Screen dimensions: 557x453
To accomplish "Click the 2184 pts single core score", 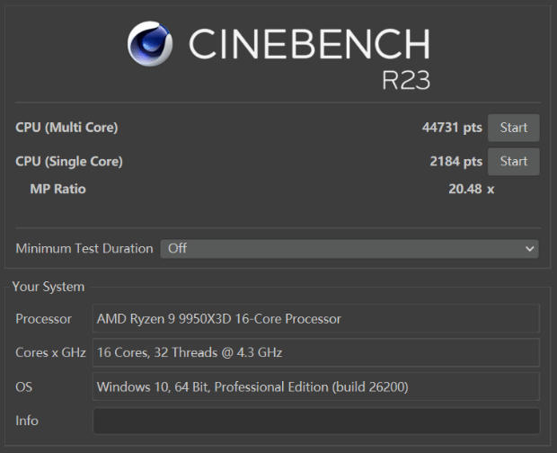I will pos(455,162).
